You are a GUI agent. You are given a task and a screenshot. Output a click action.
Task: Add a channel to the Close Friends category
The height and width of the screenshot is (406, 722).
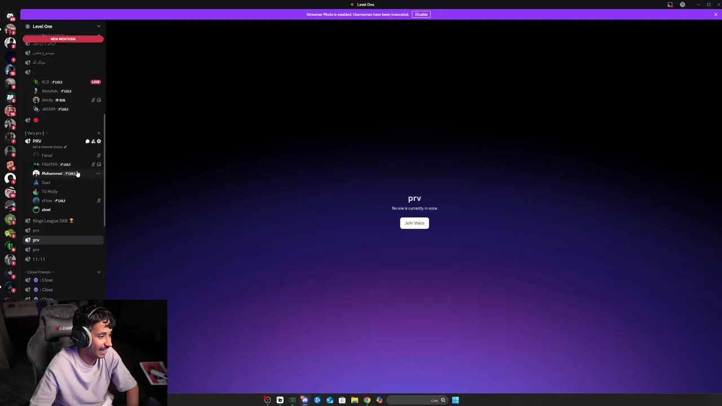click(99, 272)
